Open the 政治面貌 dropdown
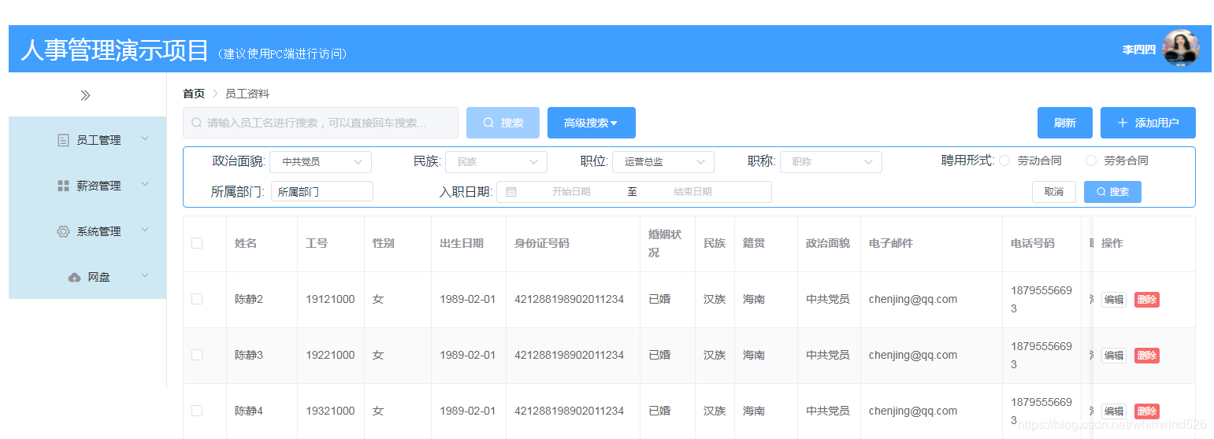This screenshot has width=1214, height=439. (x=321, y=162)
